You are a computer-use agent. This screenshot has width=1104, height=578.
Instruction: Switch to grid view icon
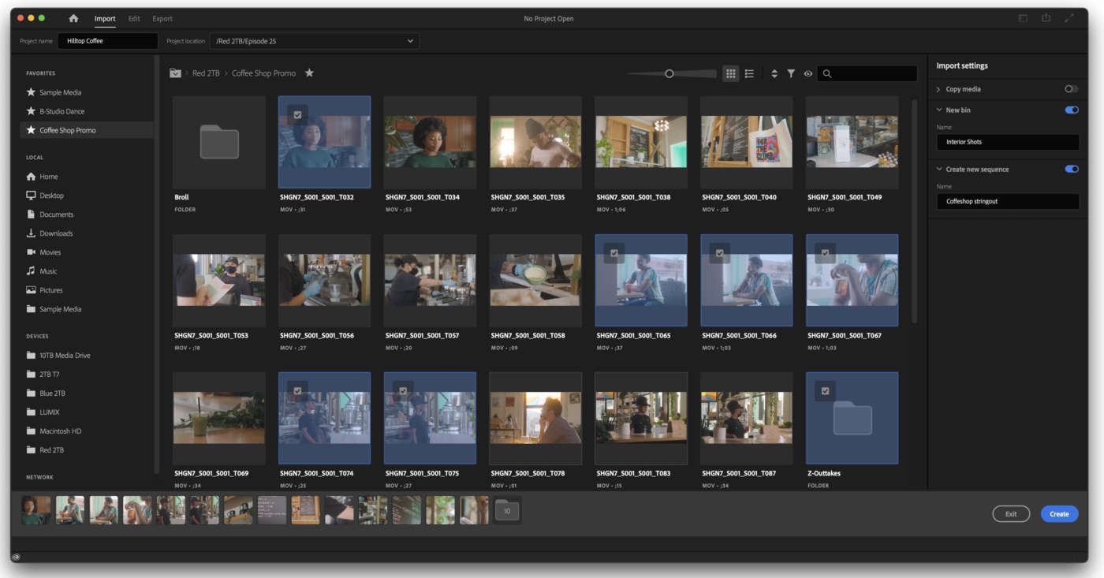click(730, 73)
